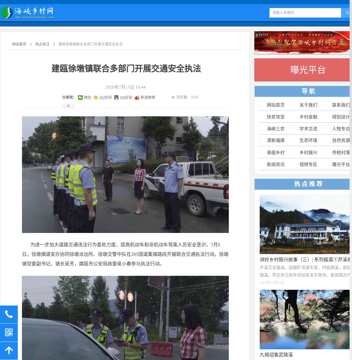Viewport: 352px width, 360px height.
Task: Select 关于我们 in navigation panel
Action: click(308, 105)
